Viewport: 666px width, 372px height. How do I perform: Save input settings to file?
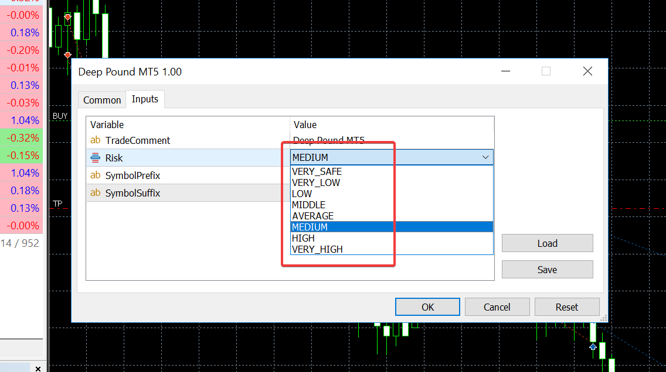(547, 270)
